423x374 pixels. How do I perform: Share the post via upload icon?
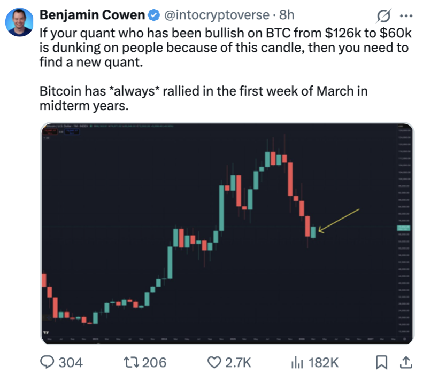click(x=406, y=362)
